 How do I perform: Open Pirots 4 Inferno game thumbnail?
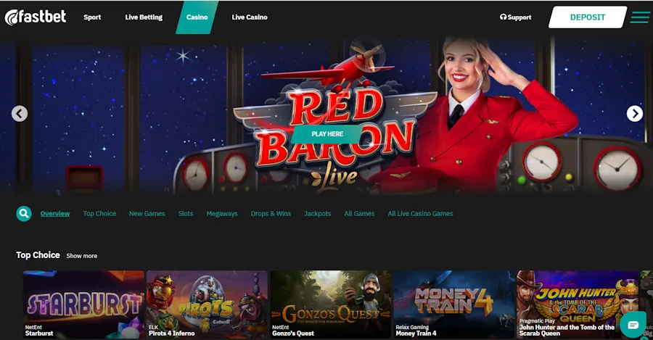pos(207,304)
